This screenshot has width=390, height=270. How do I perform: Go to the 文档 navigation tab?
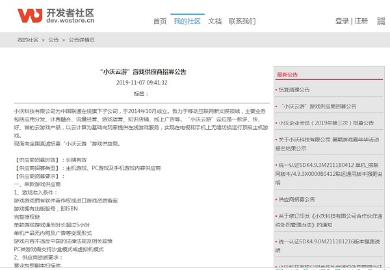[214, 21]
